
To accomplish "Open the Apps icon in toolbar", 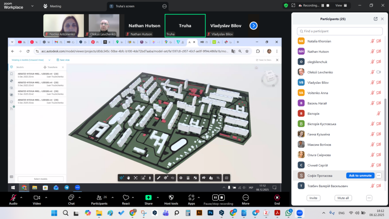I will tap(191, 197).
